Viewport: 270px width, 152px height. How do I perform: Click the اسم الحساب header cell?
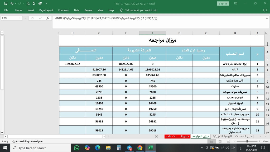coord(235,54)
